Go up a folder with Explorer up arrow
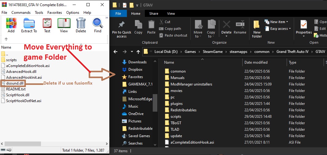Viewport: 327px width, 155px height. [138, 52]
